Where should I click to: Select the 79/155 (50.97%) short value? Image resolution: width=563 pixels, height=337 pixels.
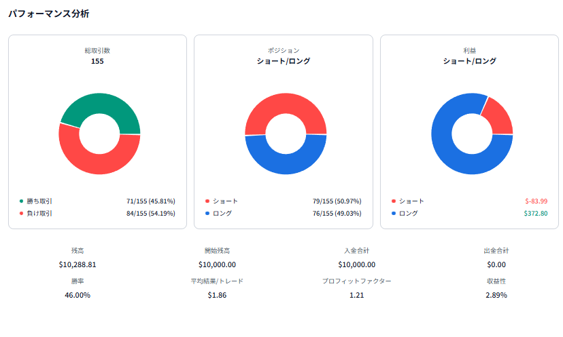tap(336, 201)
